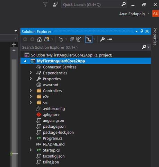Open the Arun Endapally account menu
The height and width of the screenshot is (167, 159).
(134, 14)
